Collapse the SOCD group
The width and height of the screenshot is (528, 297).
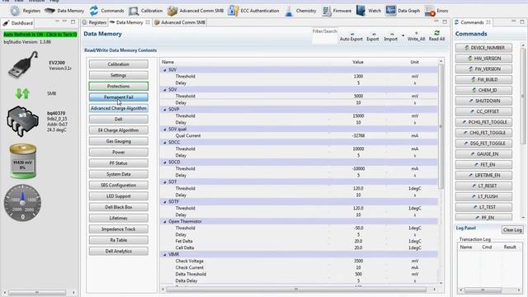click(165, 163)
